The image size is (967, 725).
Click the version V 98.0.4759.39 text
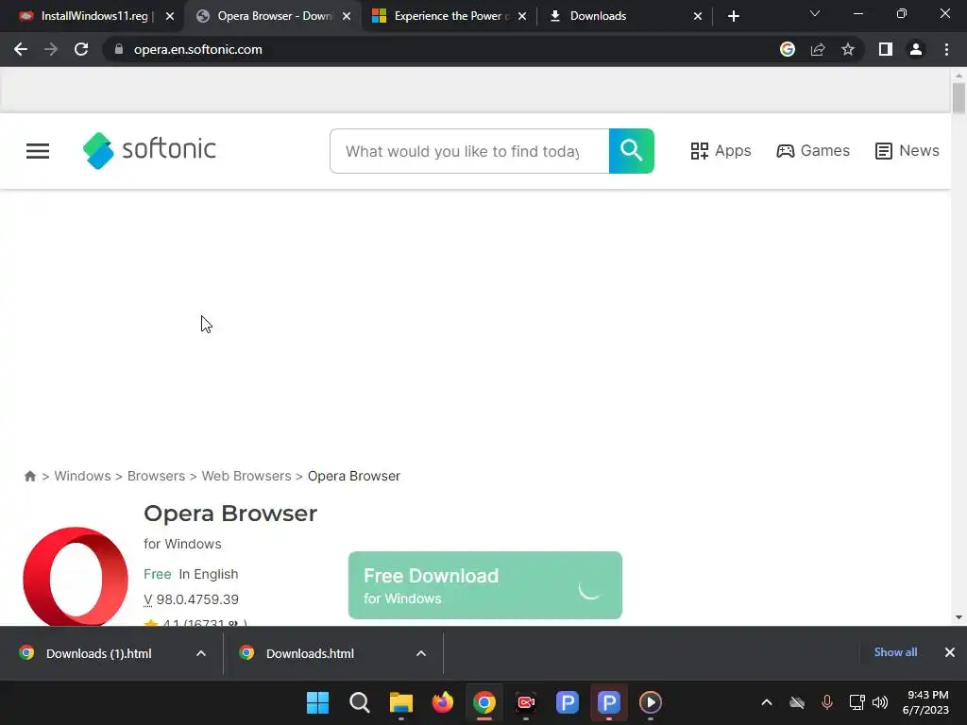pyautogui.click(x=191, y=599)
